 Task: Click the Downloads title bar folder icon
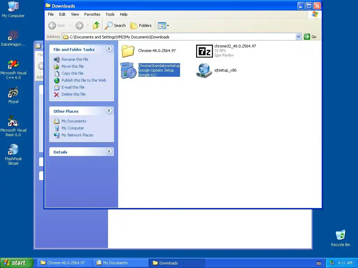click(x=48, y=6)
